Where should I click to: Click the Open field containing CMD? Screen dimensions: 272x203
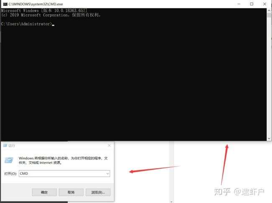64,174
